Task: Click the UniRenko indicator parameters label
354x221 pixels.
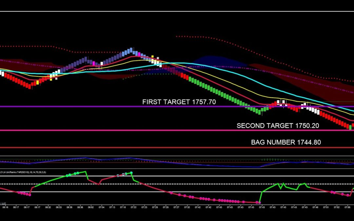Action: click(23, 172)
